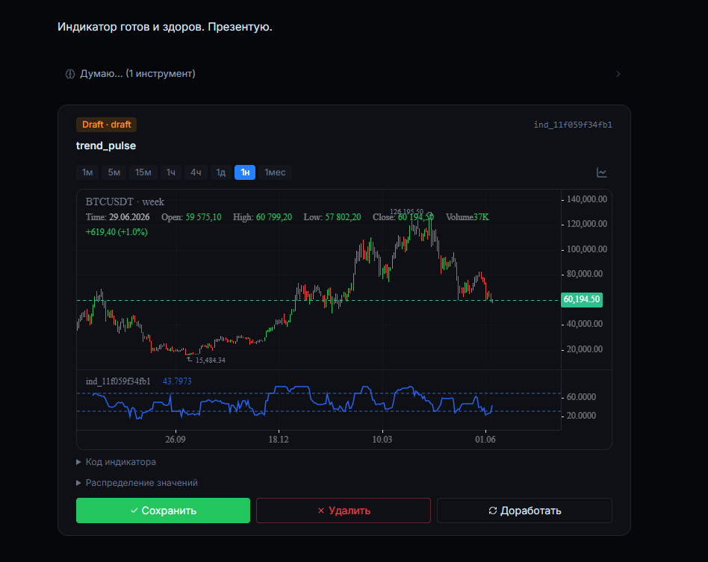Click the Low value 57 802,20
This screenshot has height=562, width=708.
[343, 217]
